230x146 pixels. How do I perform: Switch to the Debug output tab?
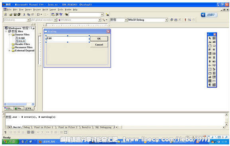[27, 127]
